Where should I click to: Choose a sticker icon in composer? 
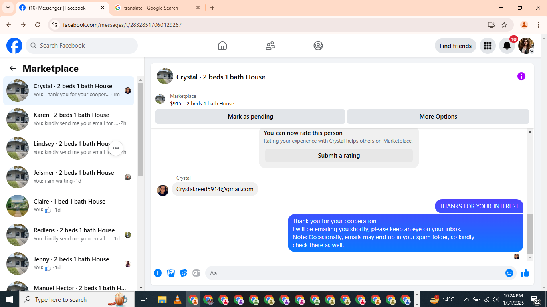184,273
